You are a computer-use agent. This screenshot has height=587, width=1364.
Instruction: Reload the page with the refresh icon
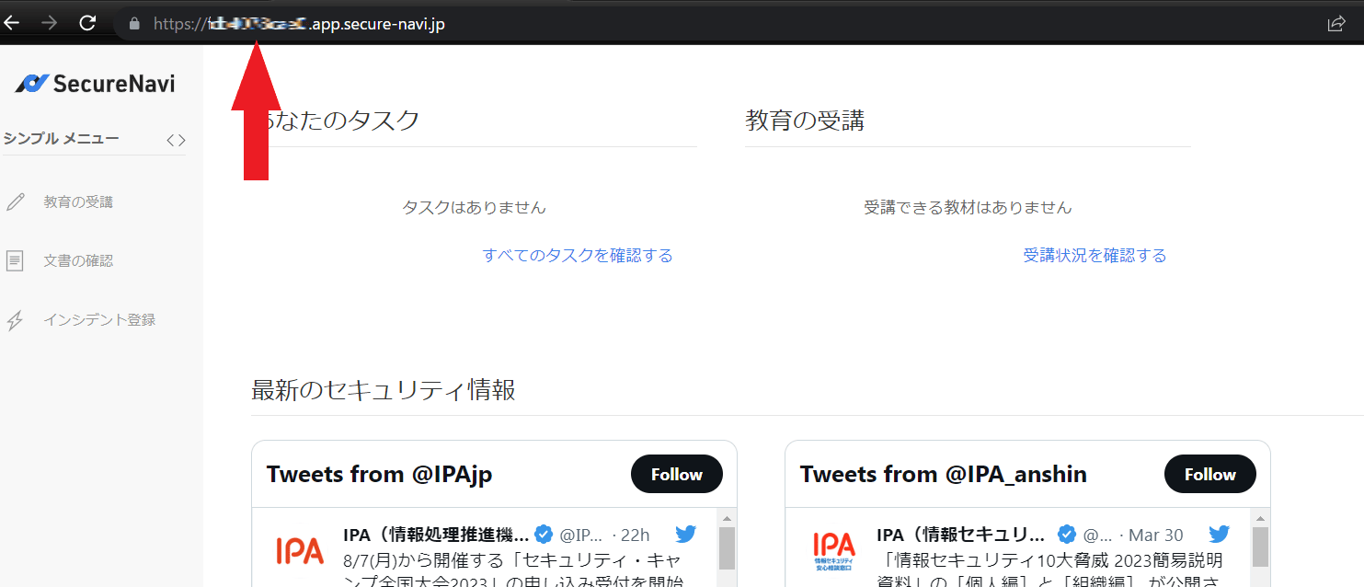click(x=87, y=23)
